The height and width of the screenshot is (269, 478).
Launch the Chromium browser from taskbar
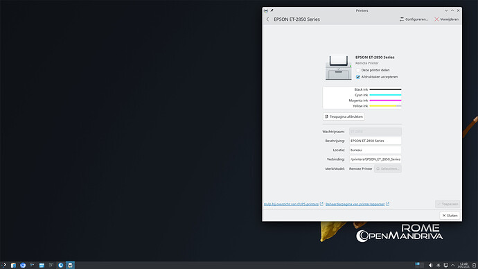(23, 265)
